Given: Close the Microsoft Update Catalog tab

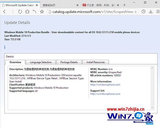Looking at the screenshot, I should (37, 5).
